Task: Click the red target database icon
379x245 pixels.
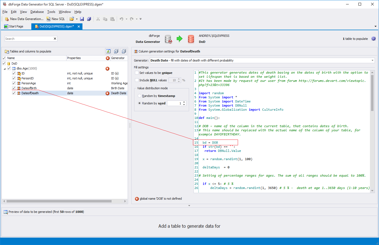Action: click(191, 39)
